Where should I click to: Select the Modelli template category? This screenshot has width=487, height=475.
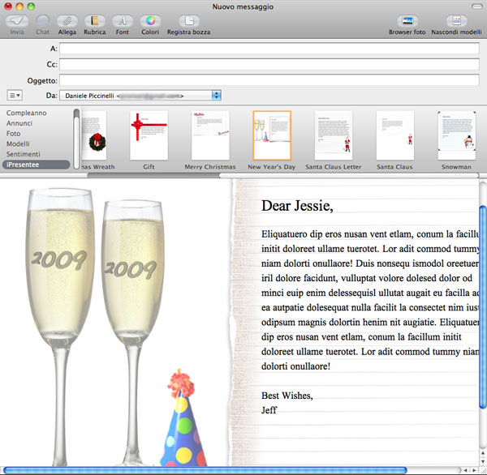[18, 143]
